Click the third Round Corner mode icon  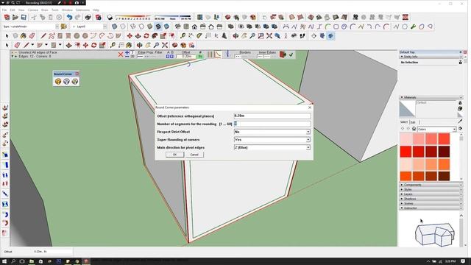pyautogui.click(x=75, y=81)
